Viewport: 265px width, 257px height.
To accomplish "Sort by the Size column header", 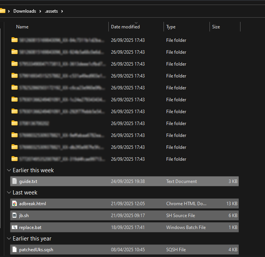I will pos(216,27).
